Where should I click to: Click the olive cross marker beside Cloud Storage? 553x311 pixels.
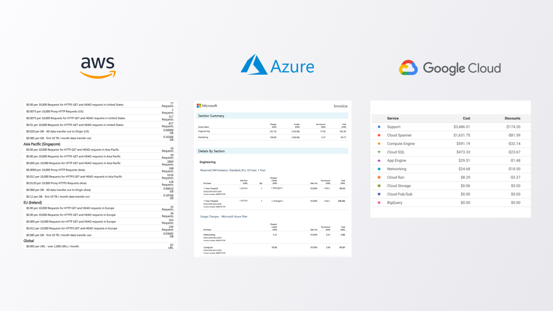[379, 186]
